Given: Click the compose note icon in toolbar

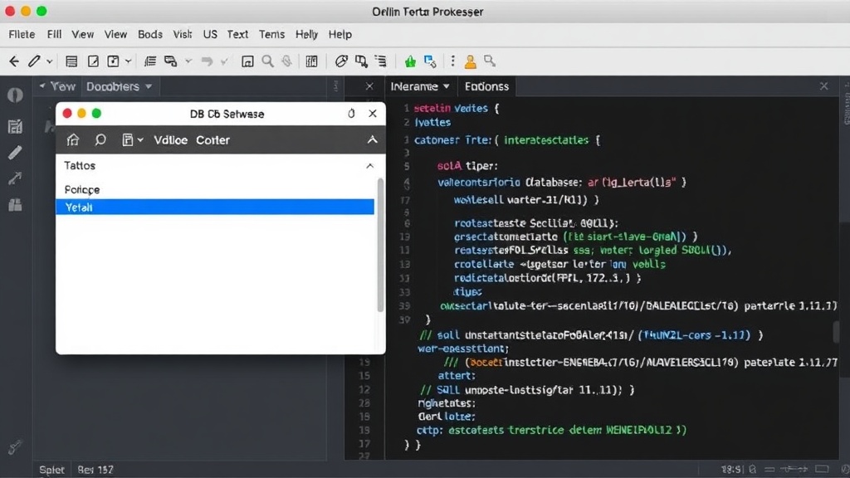Looking at the screenshot, I should (x=93, y=61).
